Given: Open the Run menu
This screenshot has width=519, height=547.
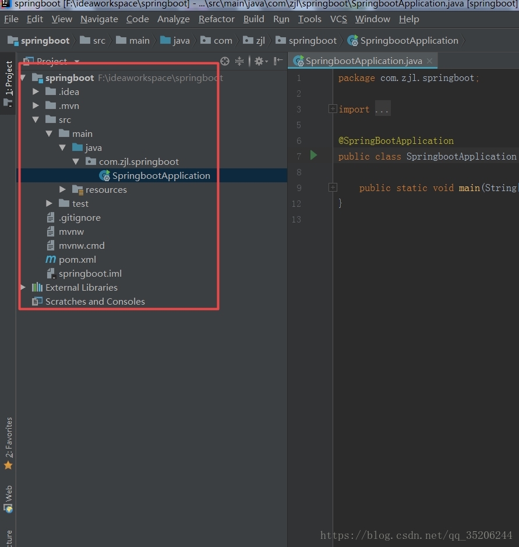Looking at the screenshot, I should tap(281, 19).
